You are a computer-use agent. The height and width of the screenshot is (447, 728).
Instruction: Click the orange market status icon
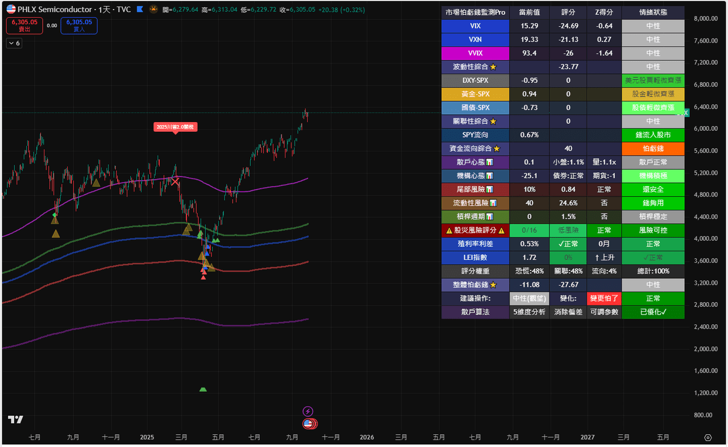click(153, 10)
